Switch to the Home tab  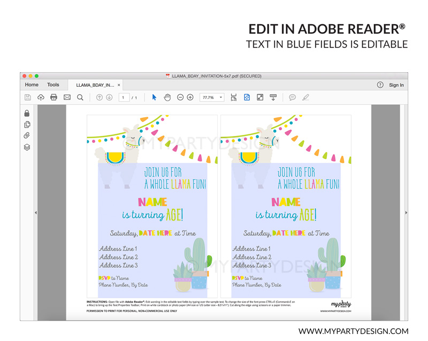[32, 85]
